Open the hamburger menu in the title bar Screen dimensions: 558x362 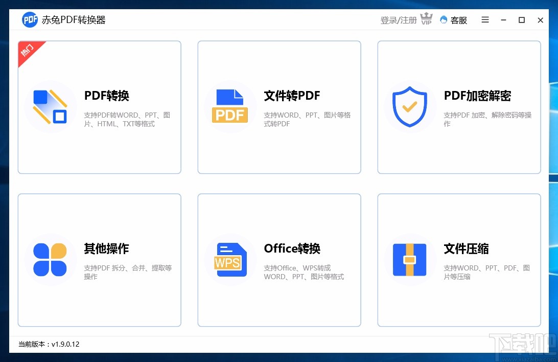click(484, 19)
